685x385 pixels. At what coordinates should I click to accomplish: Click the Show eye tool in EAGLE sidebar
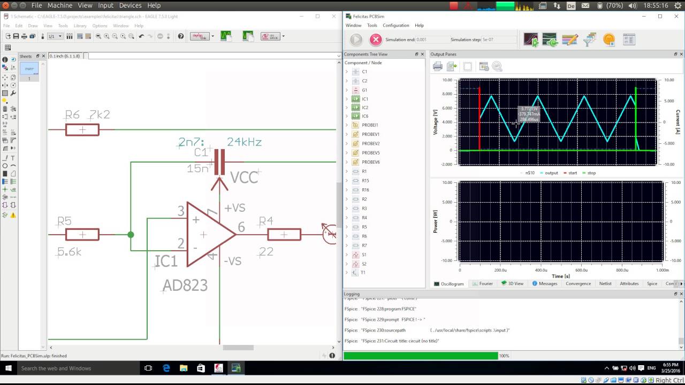pyautogui.click(x=13, y=60)
